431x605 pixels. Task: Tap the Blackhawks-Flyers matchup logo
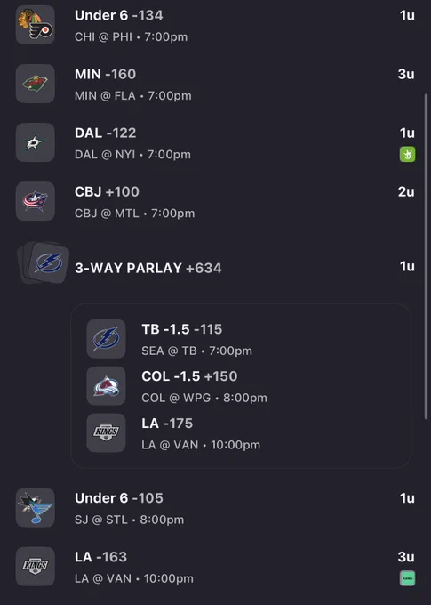[x=35, y=25]
